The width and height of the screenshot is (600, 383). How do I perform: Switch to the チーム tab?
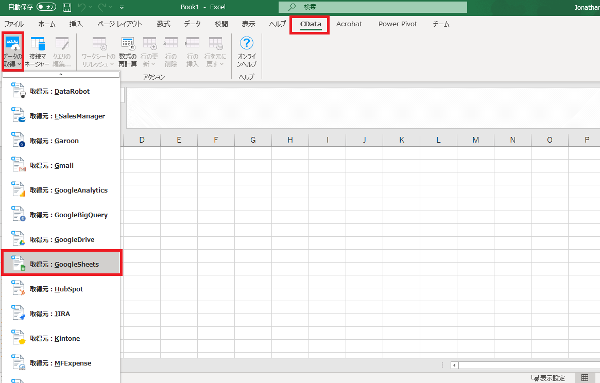pos(441,24)
